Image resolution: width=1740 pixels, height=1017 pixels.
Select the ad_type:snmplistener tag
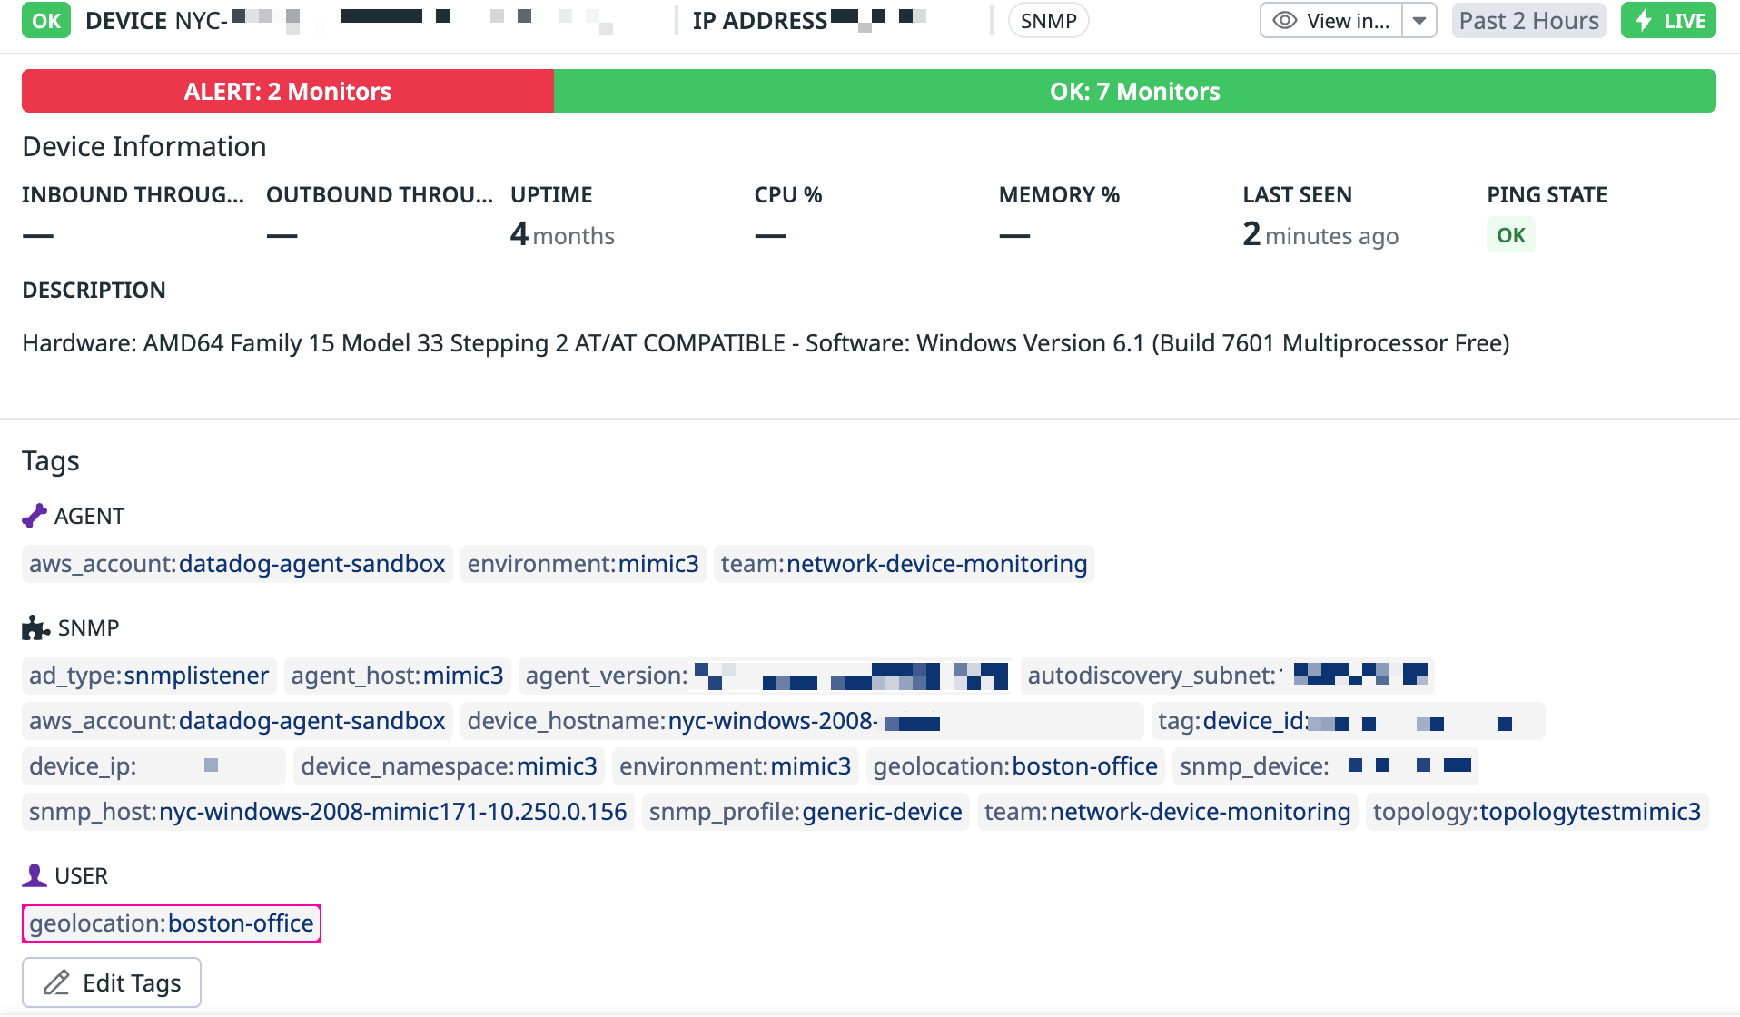click(149, 676)
